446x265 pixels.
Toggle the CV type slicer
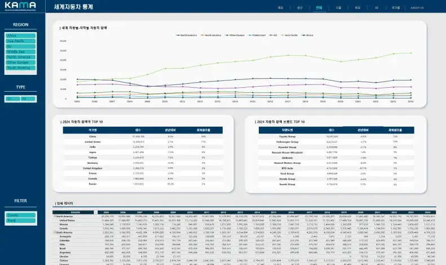13,98
